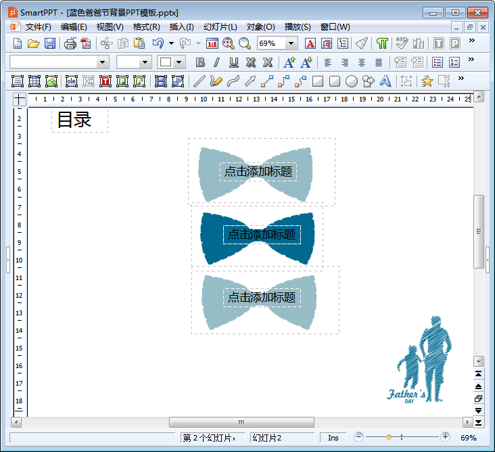Select the curve drawing tool

pyautogui.click(x=233, y=81)
